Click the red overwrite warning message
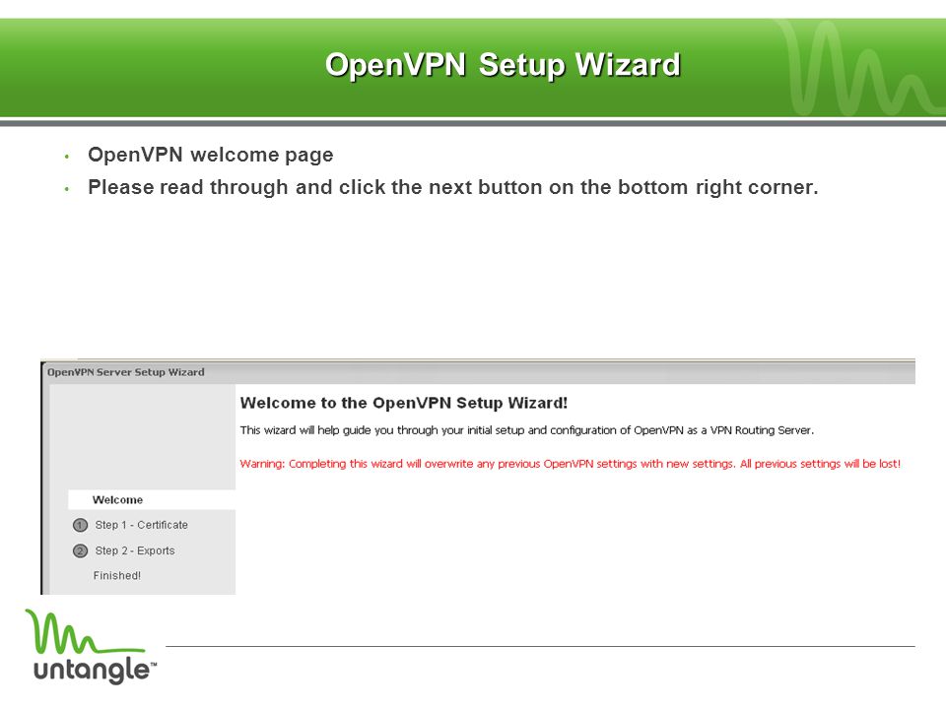 click(571, 464)
